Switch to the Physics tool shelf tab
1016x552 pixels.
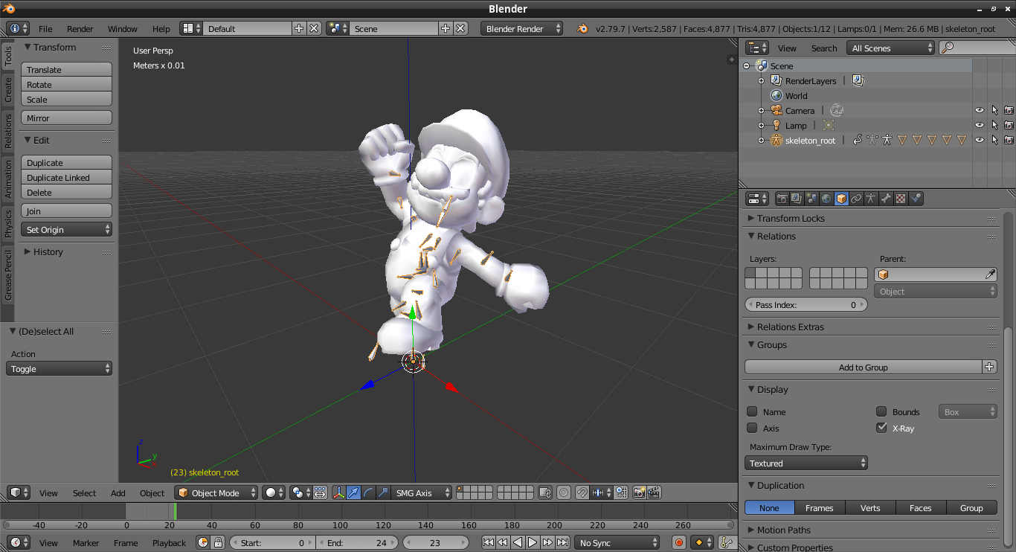pos(8,223)
